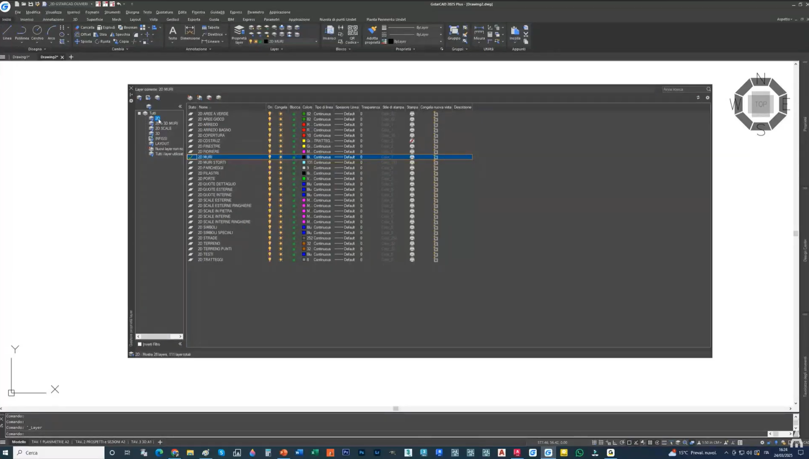
Task: Enable the Inverti Filtro checkbox
Action: pos(140,344)
